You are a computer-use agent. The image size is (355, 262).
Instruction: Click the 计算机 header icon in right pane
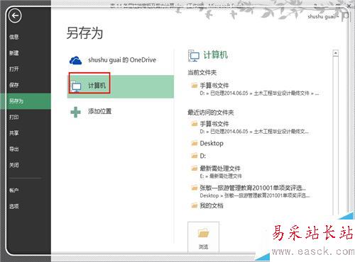point(194,56)
